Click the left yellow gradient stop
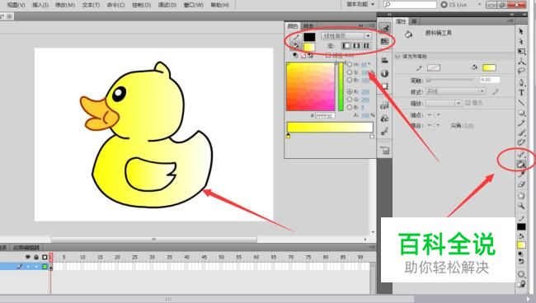Image resolution: width=536 pixels, height=303 pixels. (x=288, y=136)
